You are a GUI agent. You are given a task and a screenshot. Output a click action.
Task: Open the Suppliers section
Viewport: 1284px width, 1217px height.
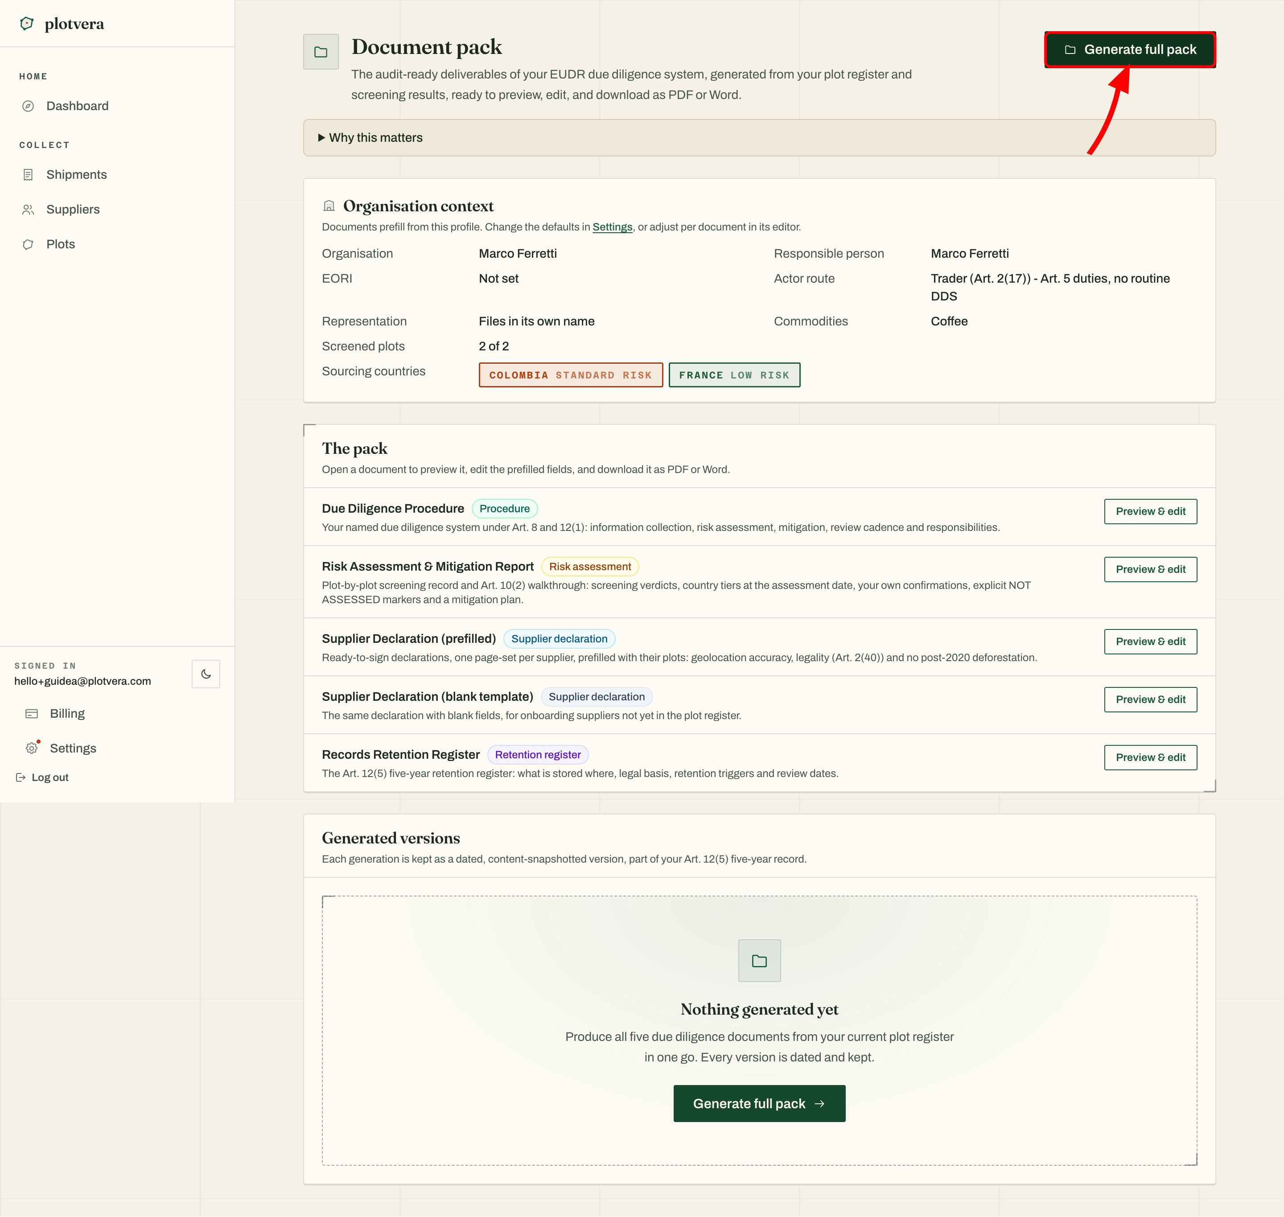(73, 210)
